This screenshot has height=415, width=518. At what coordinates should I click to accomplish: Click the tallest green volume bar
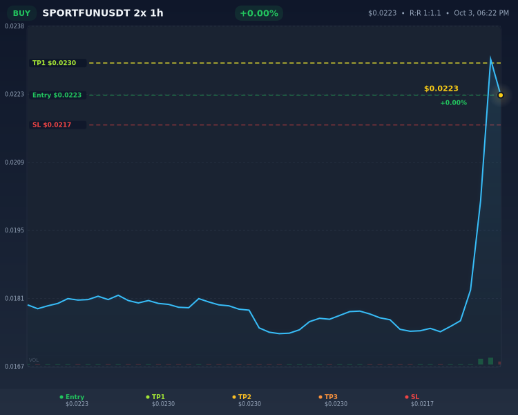coord(490,361)
